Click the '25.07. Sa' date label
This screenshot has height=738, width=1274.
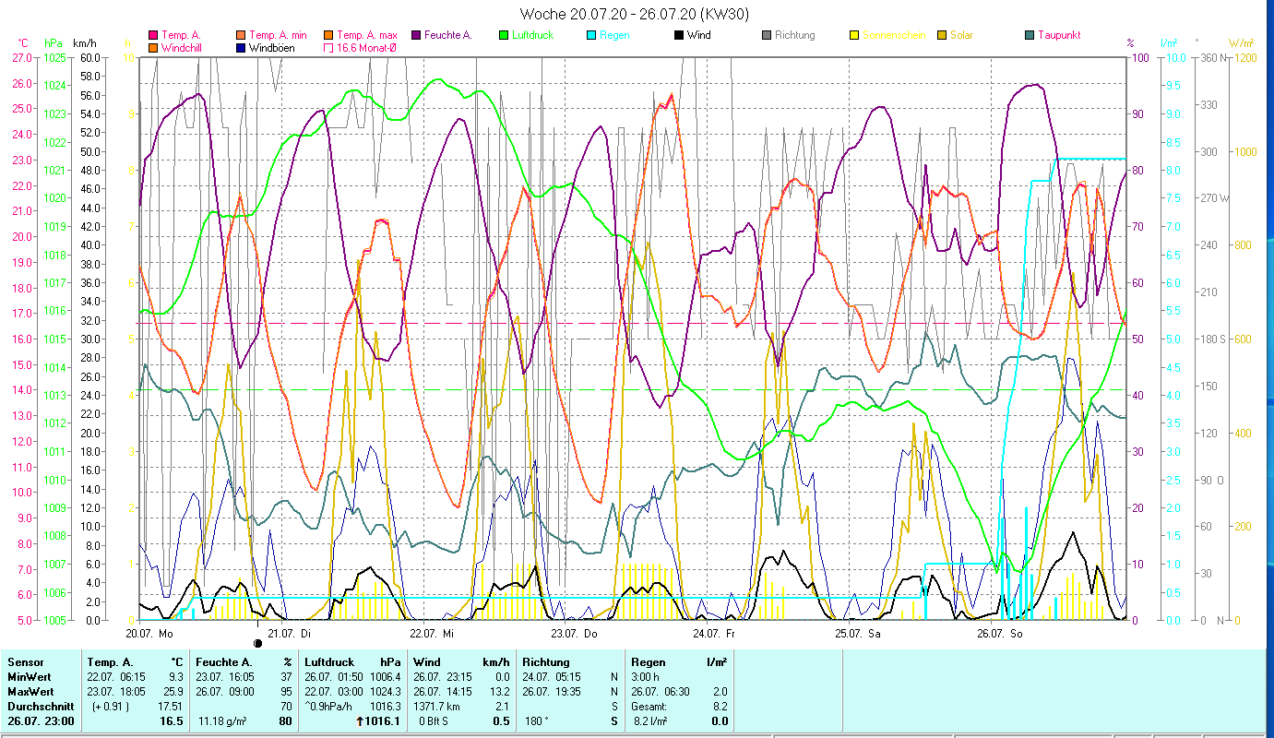(x=857, y=634)
